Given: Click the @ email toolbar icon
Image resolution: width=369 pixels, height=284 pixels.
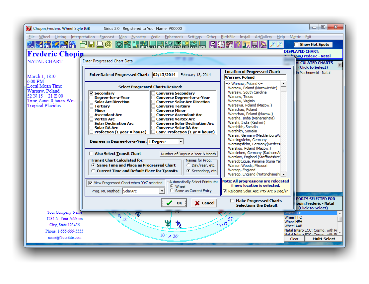Looking at the screenshot, I should click(x=108, y=44).
